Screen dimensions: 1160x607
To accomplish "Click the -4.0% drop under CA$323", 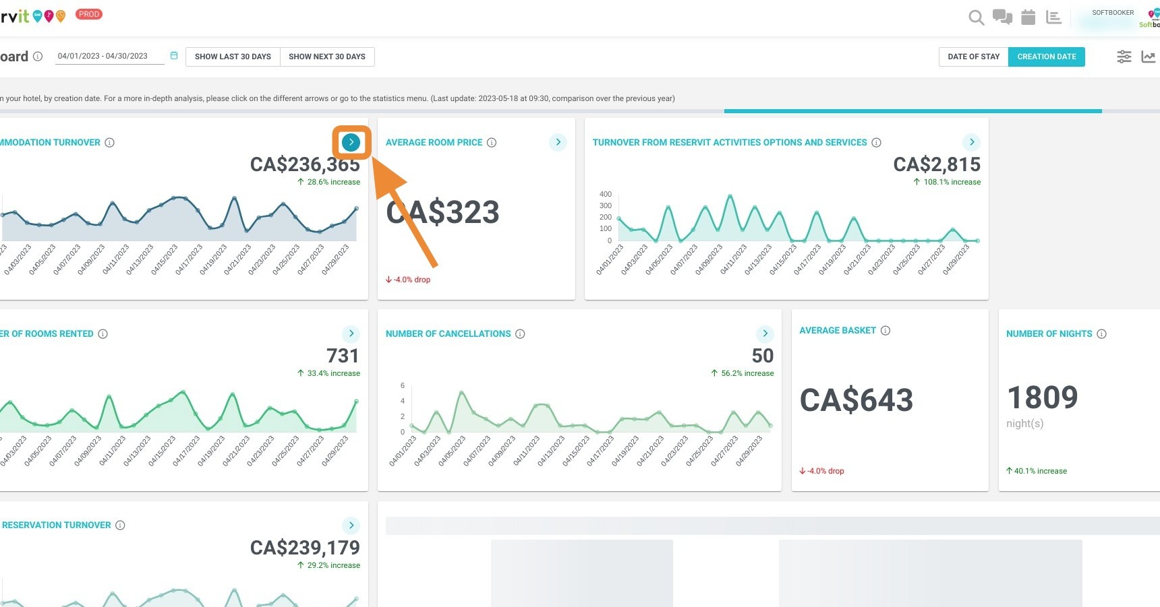I will (x=408, y=280).
